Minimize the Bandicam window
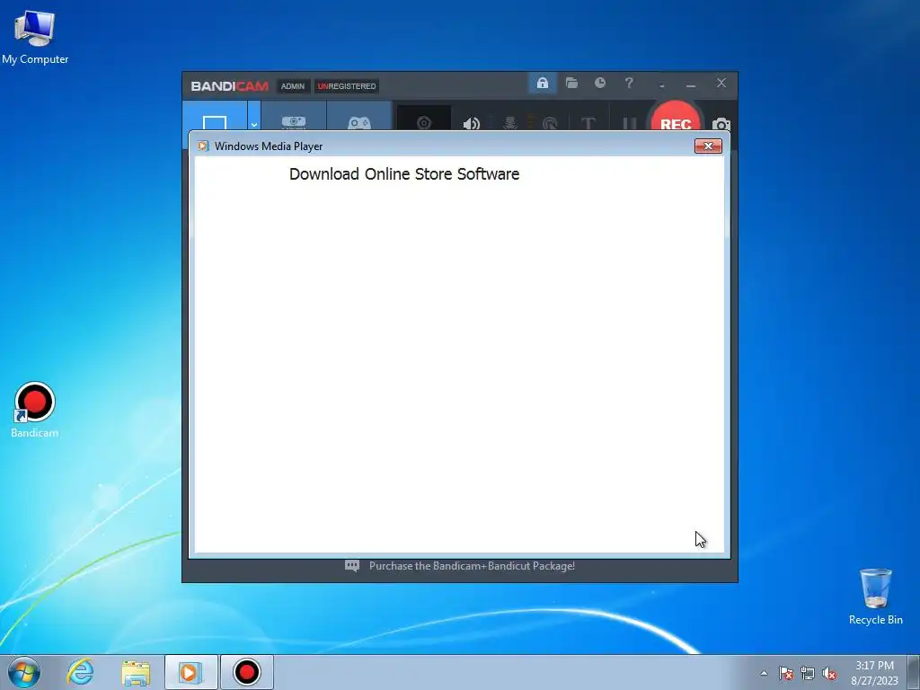 (x=691, y=85)
